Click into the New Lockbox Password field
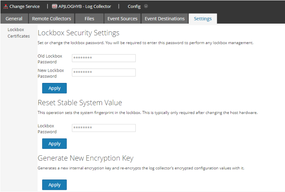 [104, 73]
